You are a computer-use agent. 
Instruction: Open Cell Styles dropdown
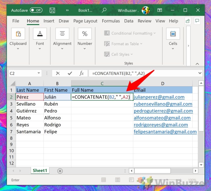[x=118, y=54]
